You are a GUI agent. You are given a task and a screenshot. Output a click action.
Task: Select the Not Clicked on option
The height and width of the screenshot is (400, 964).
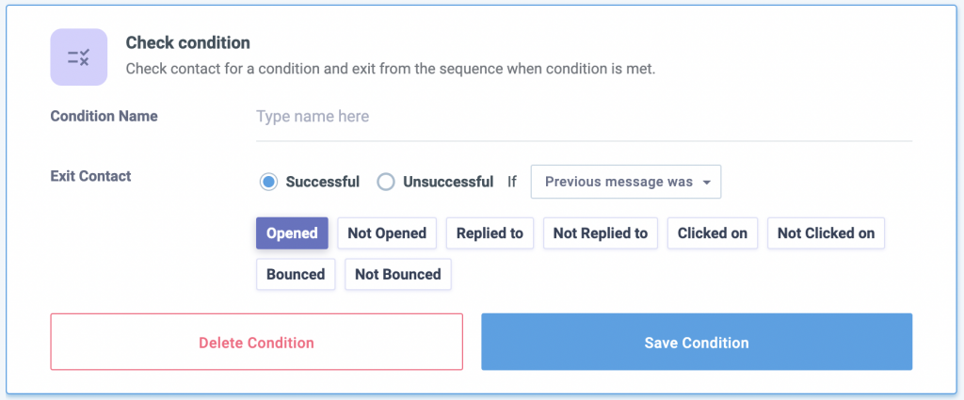[x=826, y=232]
